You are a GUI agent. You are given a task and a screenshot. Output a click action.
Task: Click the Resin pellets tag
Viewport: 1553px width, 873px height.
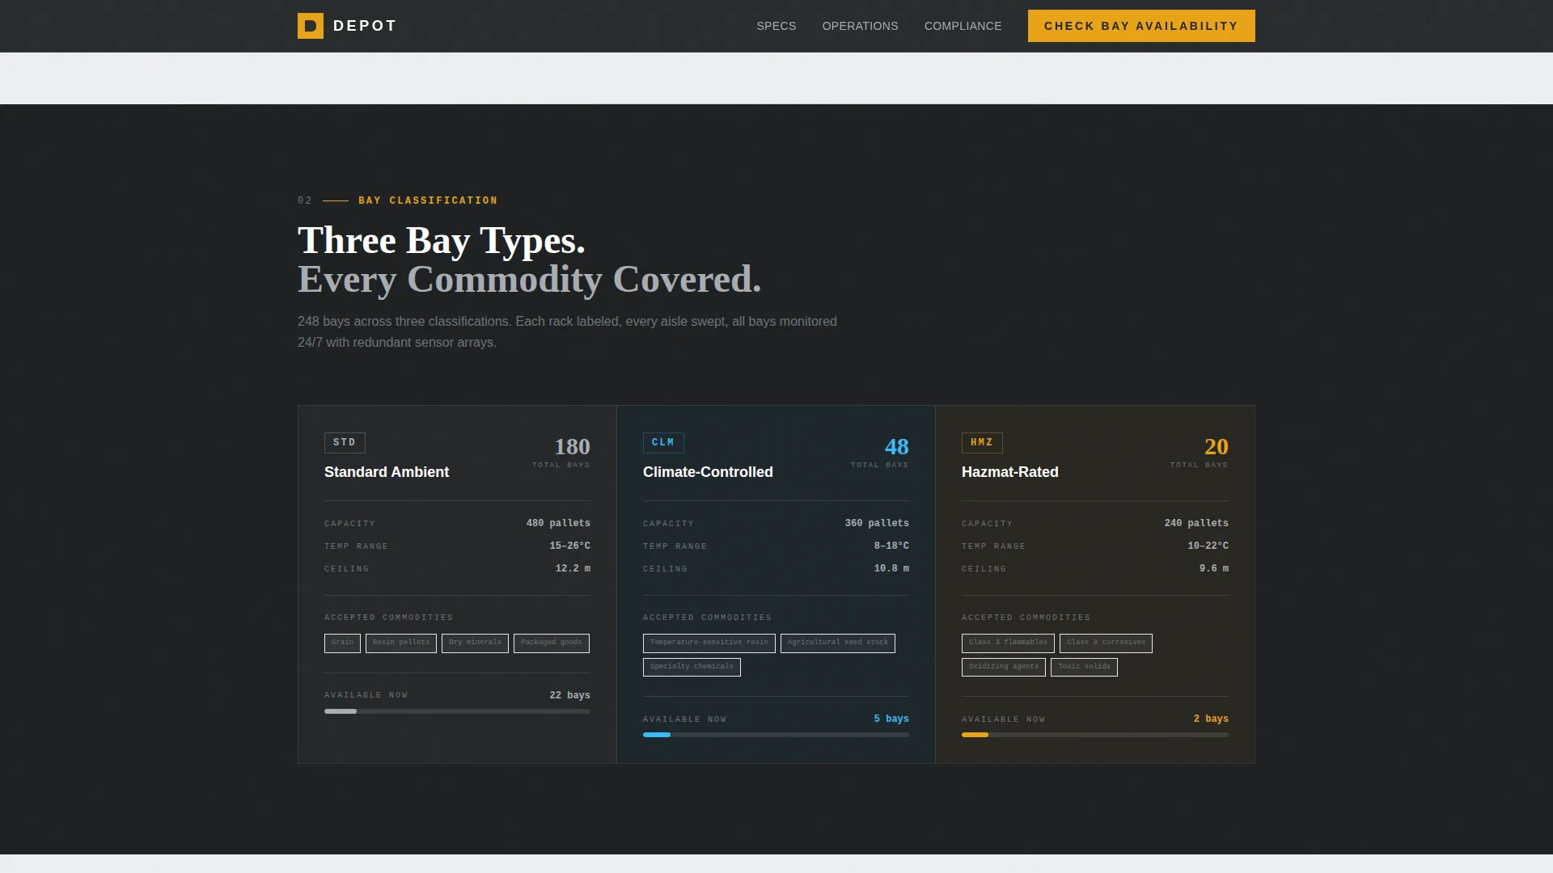(x=401, y=643)
